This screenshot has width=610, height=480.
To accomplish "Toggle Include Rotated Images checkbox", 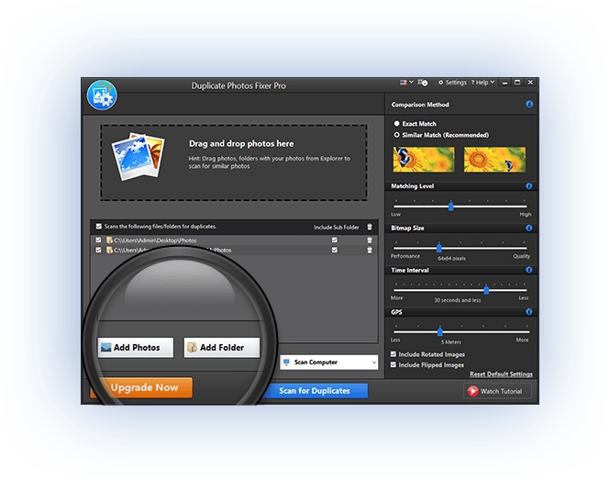I will click(x=394, y=354).
